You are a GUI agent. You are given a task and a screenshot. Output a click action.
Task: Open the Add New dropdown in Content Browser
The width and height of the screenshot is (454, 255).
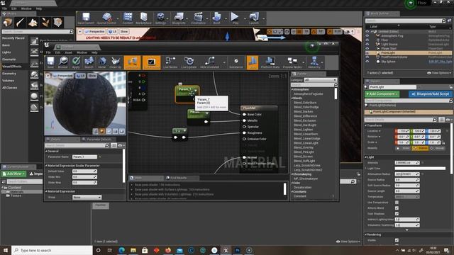coord(13,174)
